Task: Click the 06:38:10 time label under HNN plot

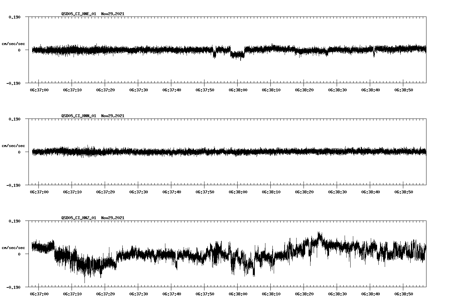Action: [x=271, y=192]
